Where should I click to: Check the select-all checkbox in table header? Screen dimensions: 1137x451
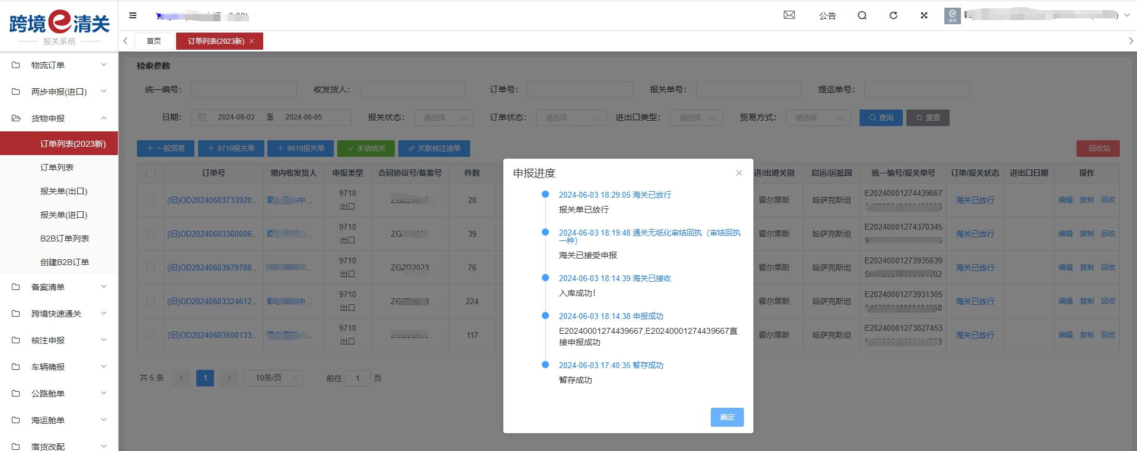pyautogui.click(x=151, y=173)
